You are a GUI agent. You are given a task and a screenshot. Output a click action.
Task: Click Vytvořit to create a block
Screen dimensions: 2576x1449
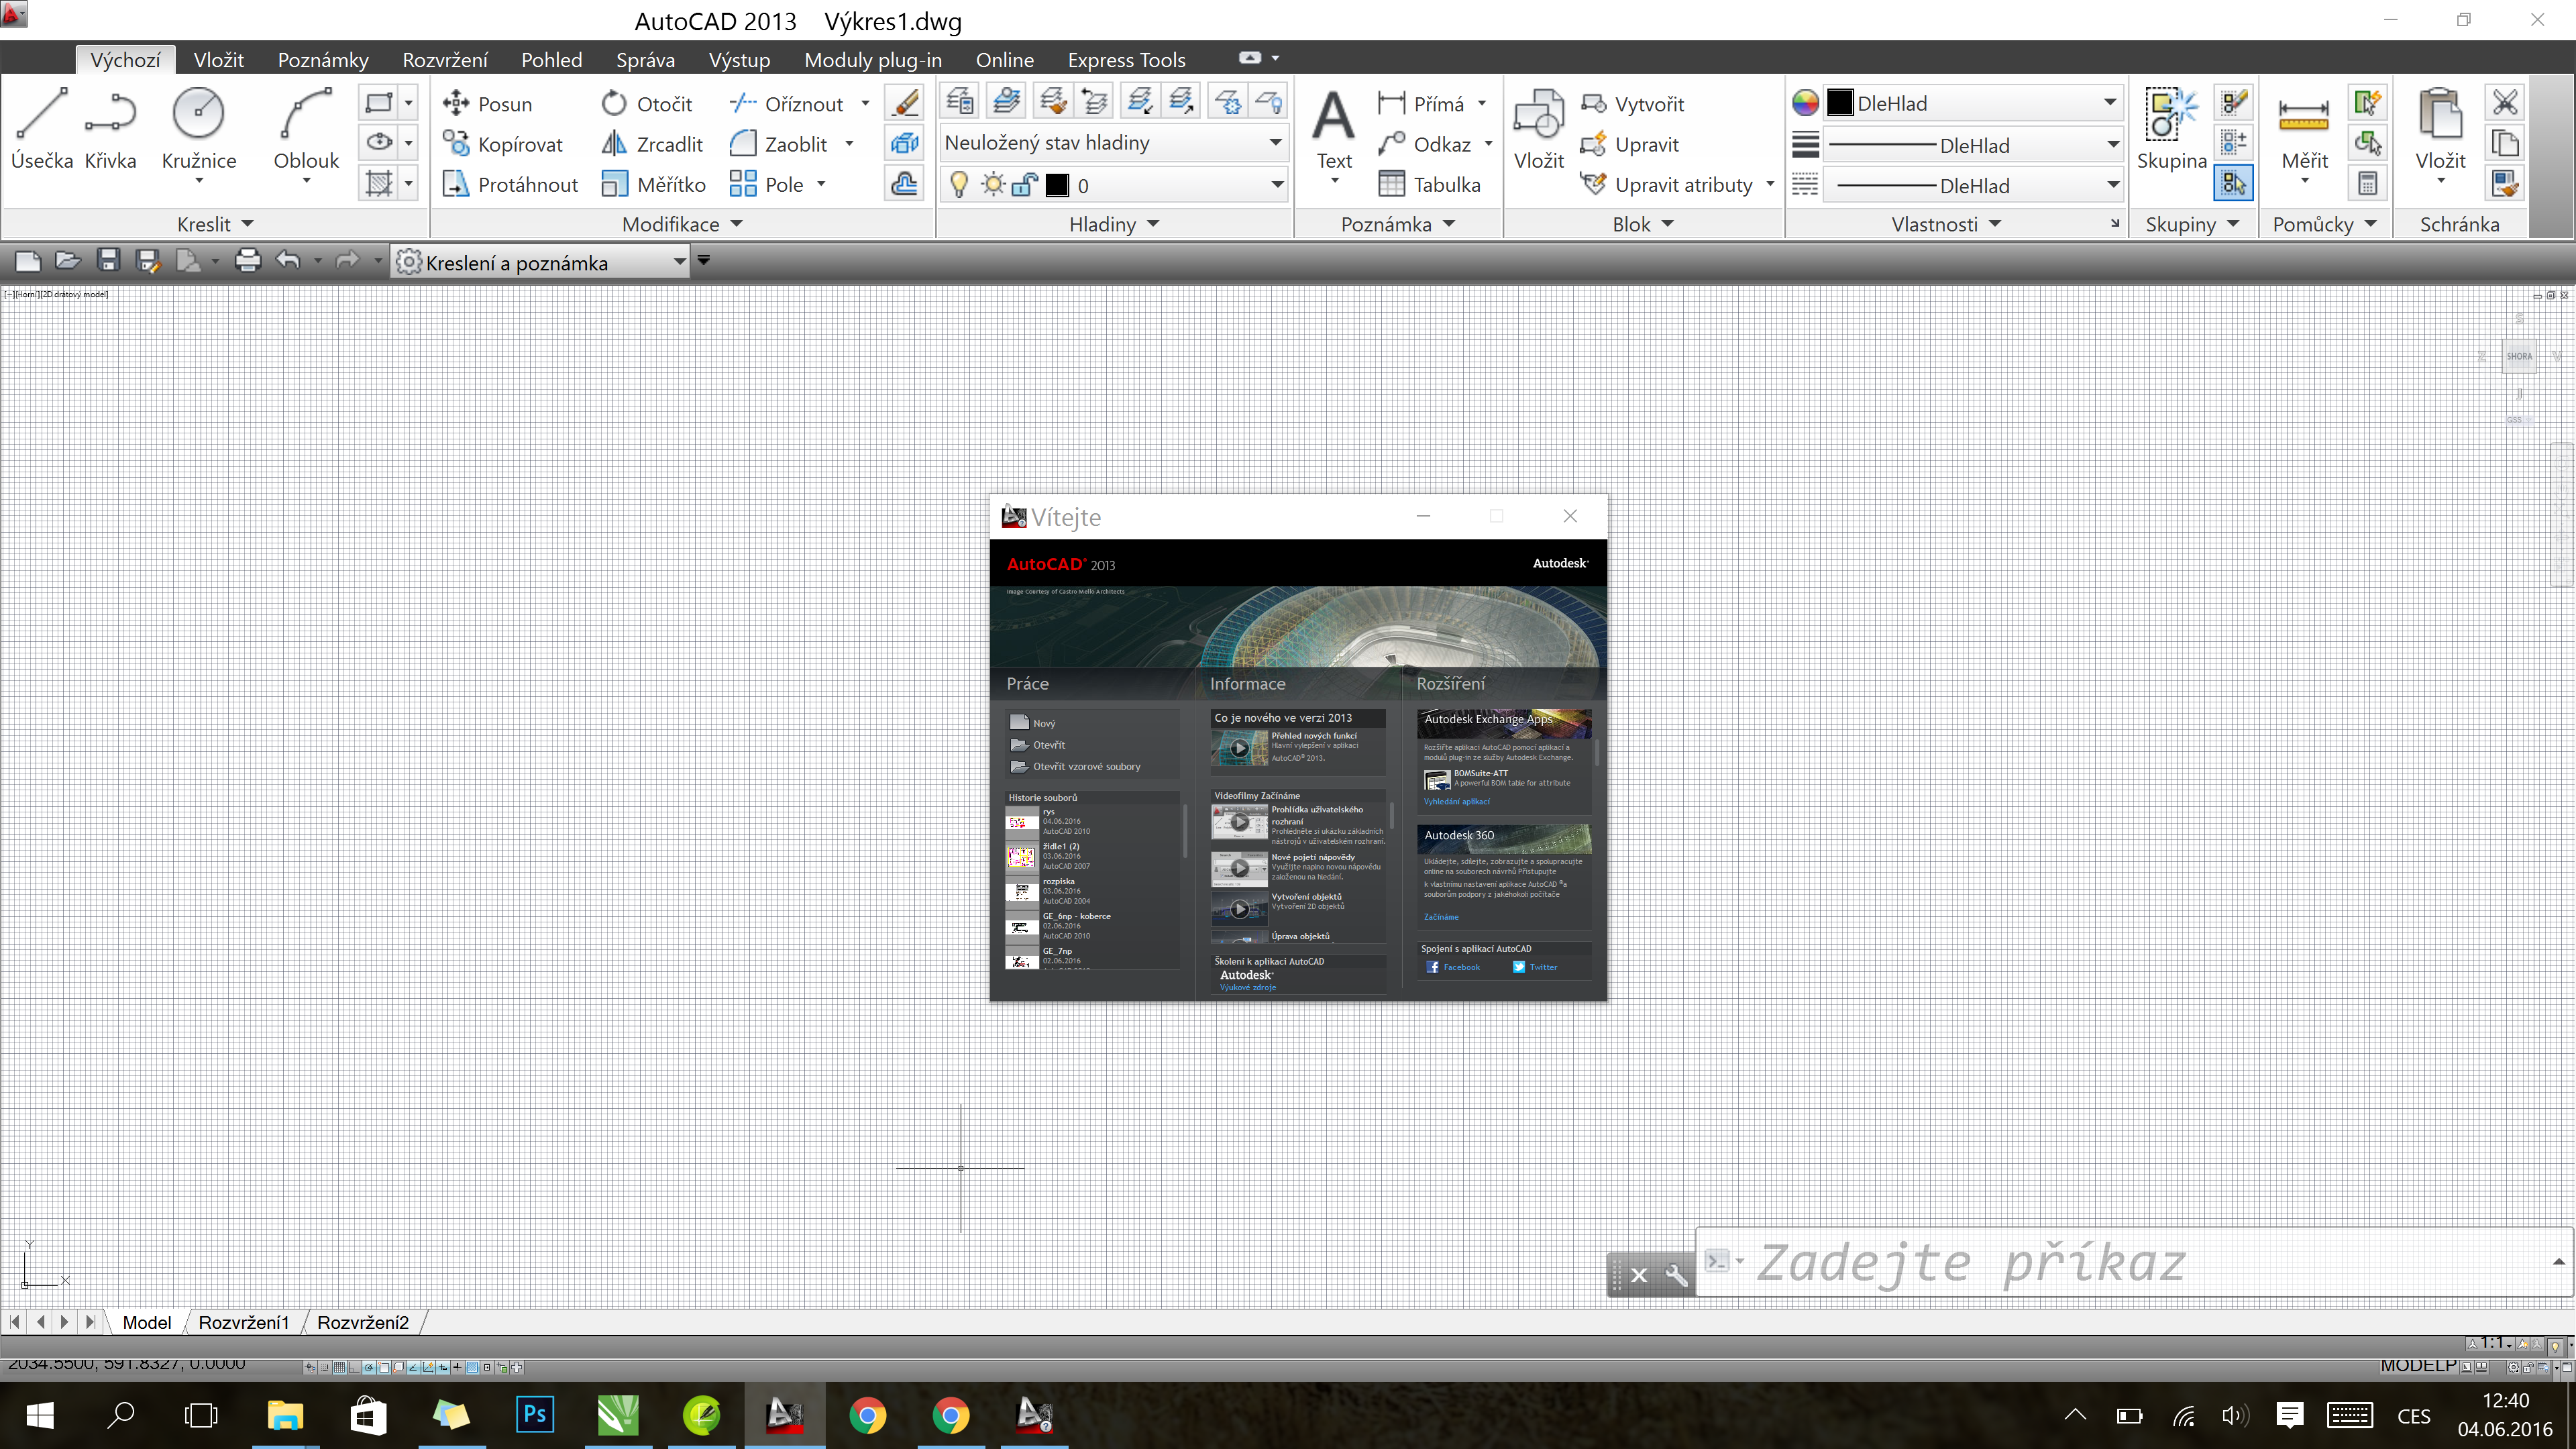[x=1633, y=104]
